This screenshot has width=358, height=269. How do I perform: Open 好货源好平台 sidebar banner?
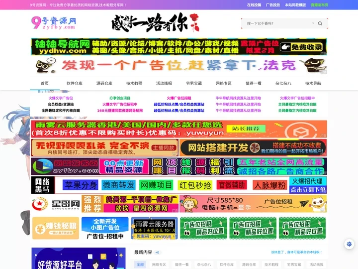(79, 258)
